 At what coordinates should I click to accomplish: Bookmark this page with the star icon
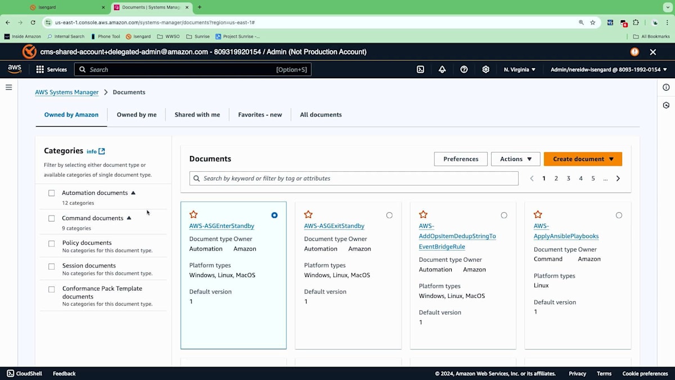pos(592,23)
